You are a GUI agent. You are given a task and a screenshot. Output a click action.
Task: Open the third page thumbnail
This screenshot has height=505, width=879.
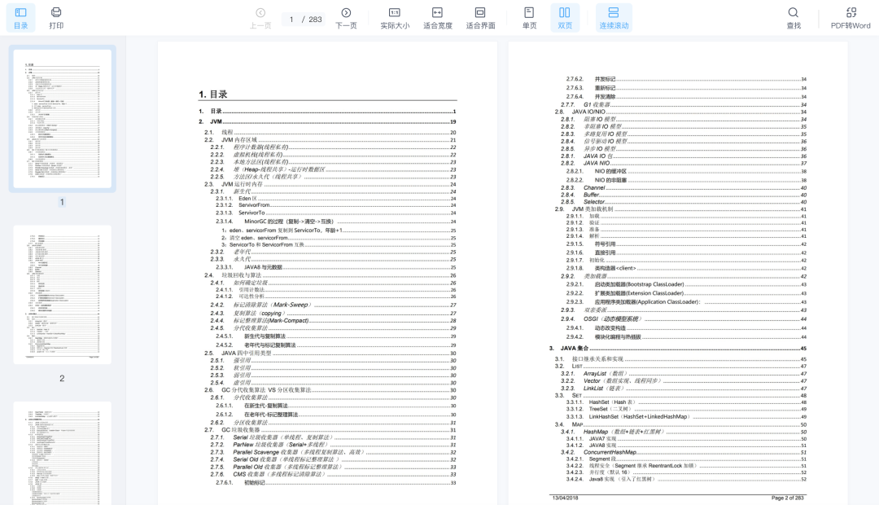pyautogui.click(x=62, y=452)
